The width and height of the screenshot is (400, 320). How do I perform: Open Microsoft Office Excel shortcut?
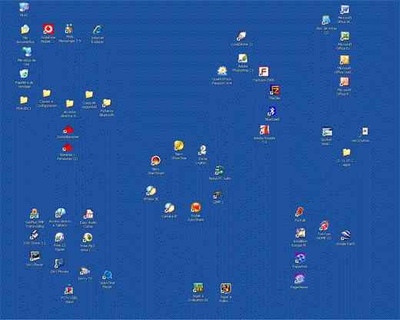click(x=345, y=36)
